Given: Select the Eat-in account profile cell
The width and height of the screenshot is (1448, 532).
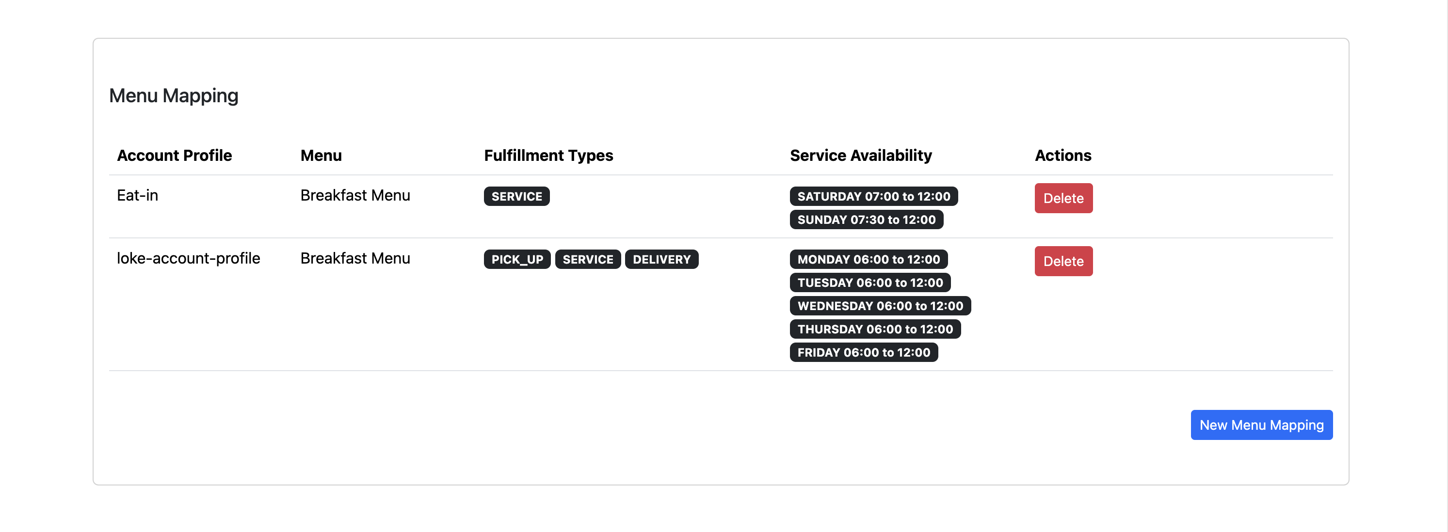Looking at the screenshot, I should coord(137,195).
